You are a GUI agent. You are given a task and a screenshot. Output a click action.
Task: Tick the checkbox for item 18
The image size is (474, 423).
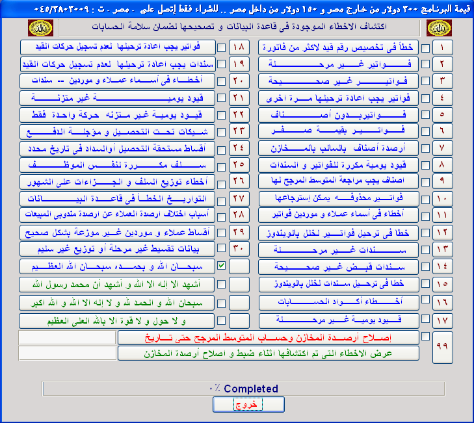point(222,48)
